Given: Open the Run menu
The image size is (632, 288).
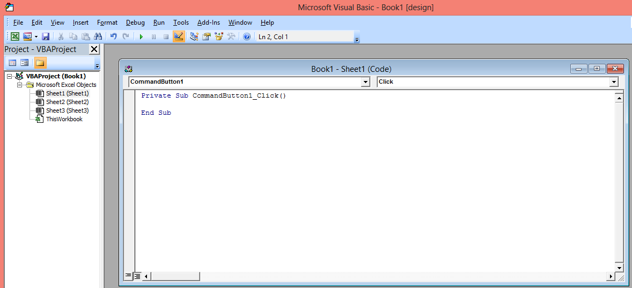Looking at the screenshot, I should coord(159,23).
